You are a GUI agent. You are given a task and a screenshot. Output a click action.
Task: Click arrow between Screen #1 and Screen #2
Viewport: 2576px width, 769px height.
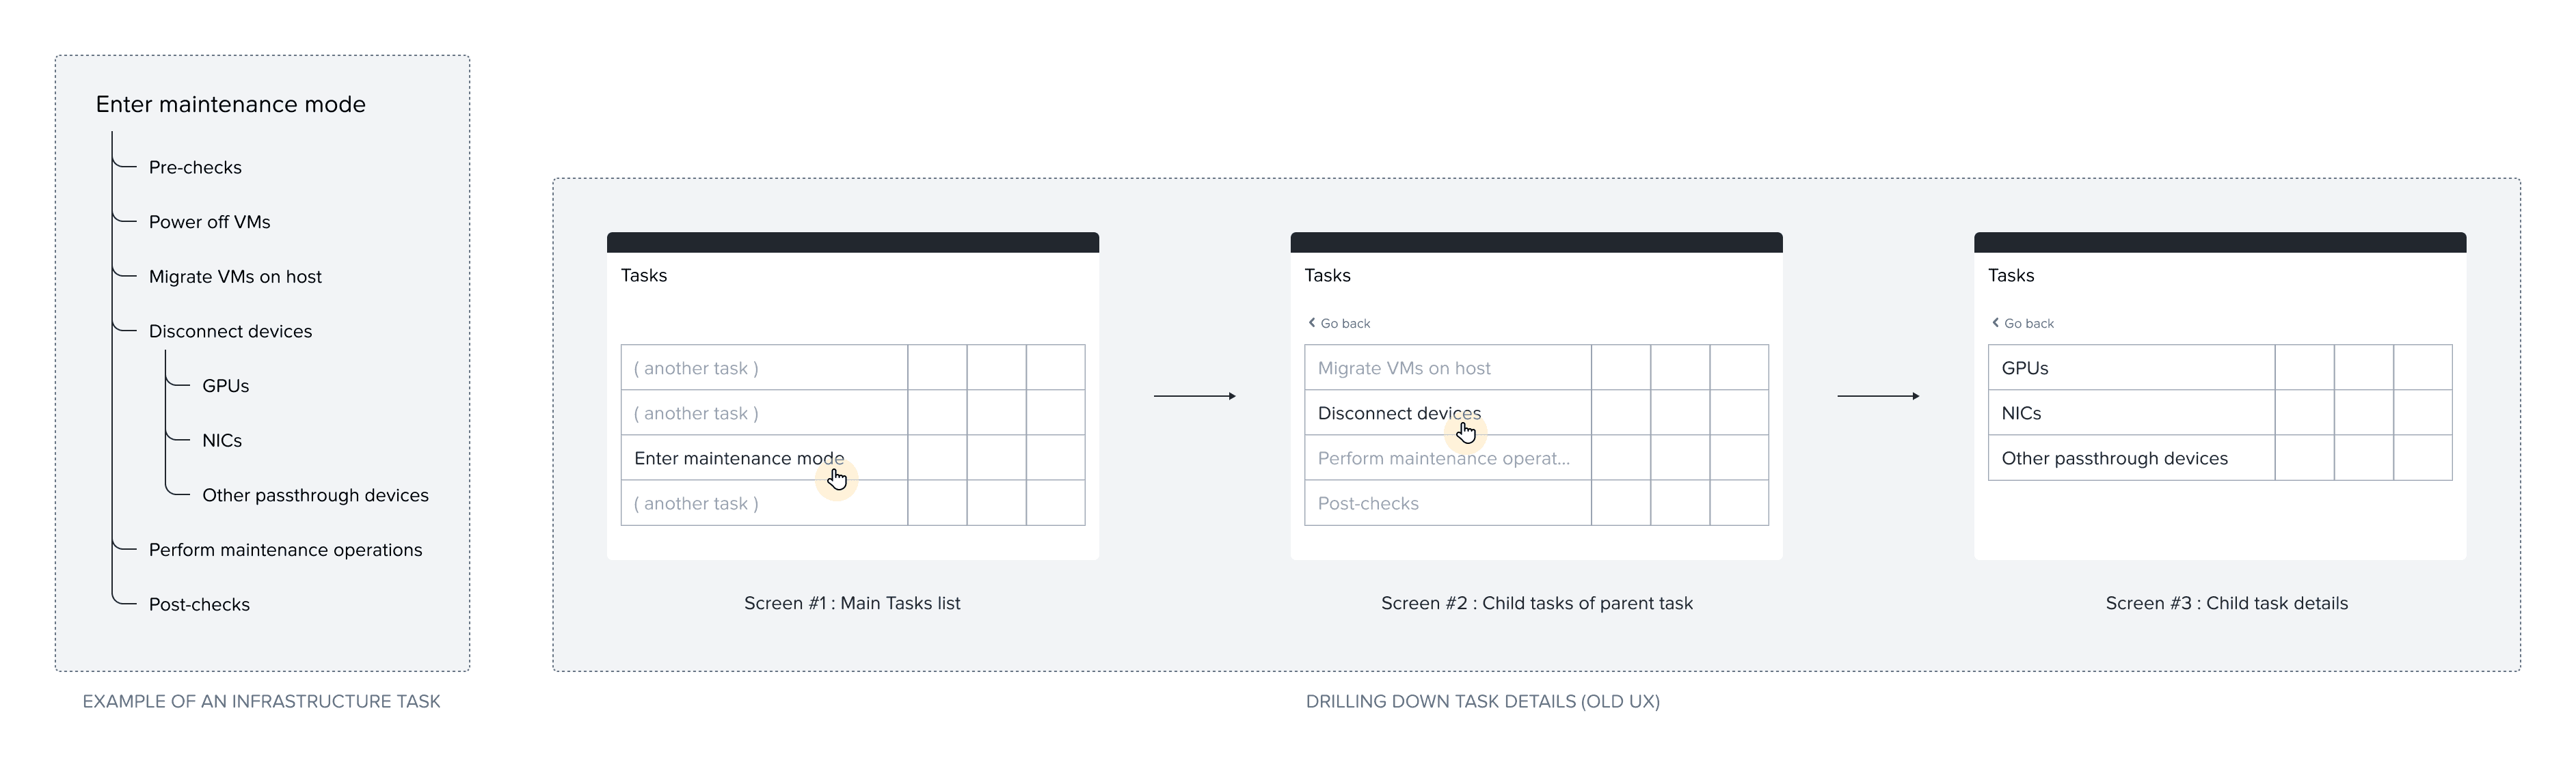point(1194,397)
